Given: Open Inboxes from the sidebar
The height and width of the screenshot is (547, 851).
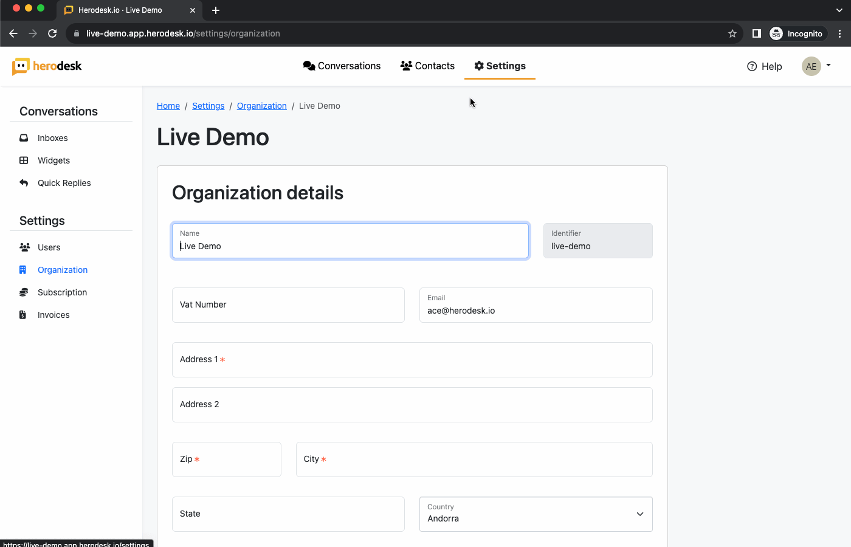Looking at the screenshot, I should pos(52,138).
